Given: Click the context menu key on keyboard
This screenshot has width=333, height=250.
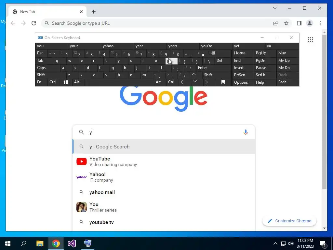Looking at the screenshot, I should pos(223,82).
